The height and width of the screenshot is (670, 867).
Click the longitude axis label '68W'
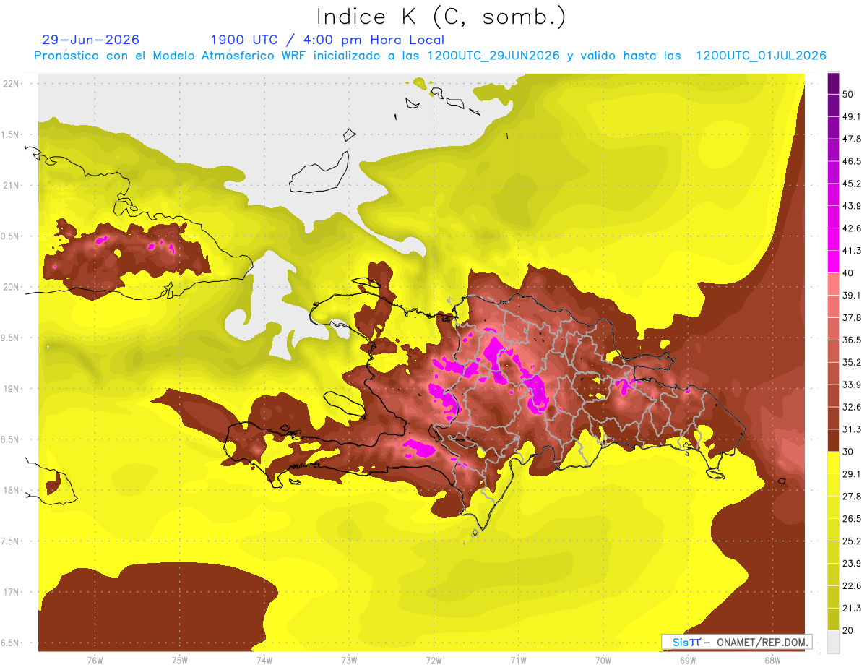click(772, 661)
